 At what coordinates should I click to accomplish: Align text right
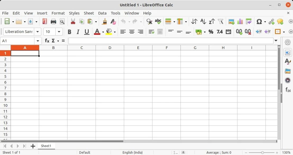pyautogui.click(x=141, y=32)
